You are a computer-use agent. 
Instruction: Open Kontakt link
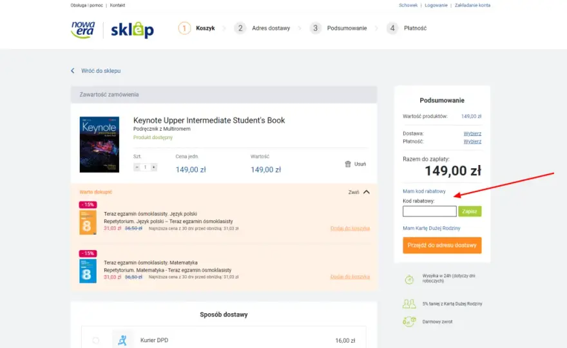pyautogui.click(x=117, y=5)
